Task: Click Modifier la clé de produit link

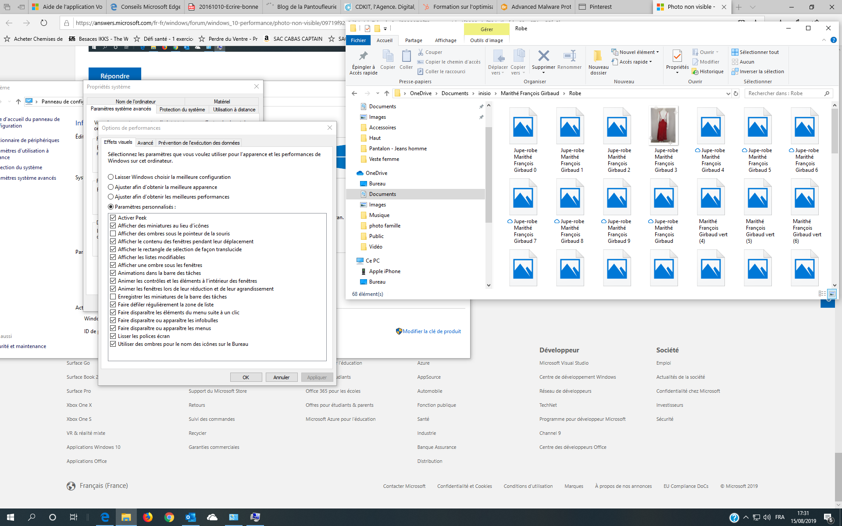Action: point(432,331)
